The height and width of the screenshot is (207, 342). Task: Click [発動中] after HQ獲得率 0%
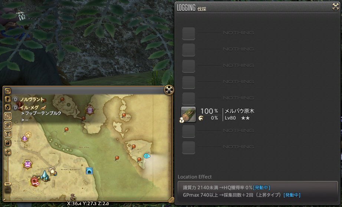pos(262,188)
